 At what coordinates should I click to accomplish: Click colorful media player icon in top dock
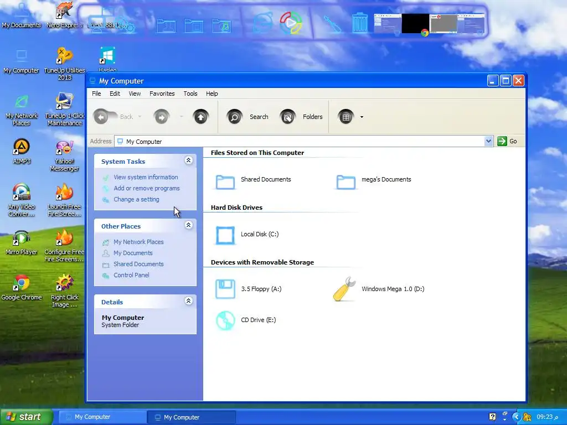click(x=291, y=23)
